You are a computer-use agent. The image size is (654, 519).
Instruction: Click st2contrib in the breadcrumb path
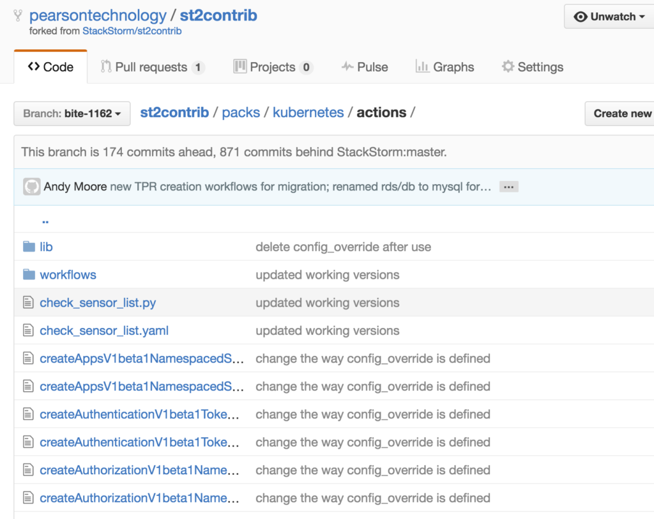click(x=174, y=112)
